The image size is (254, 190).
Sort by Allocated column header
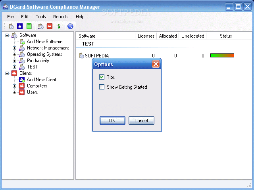167,36
